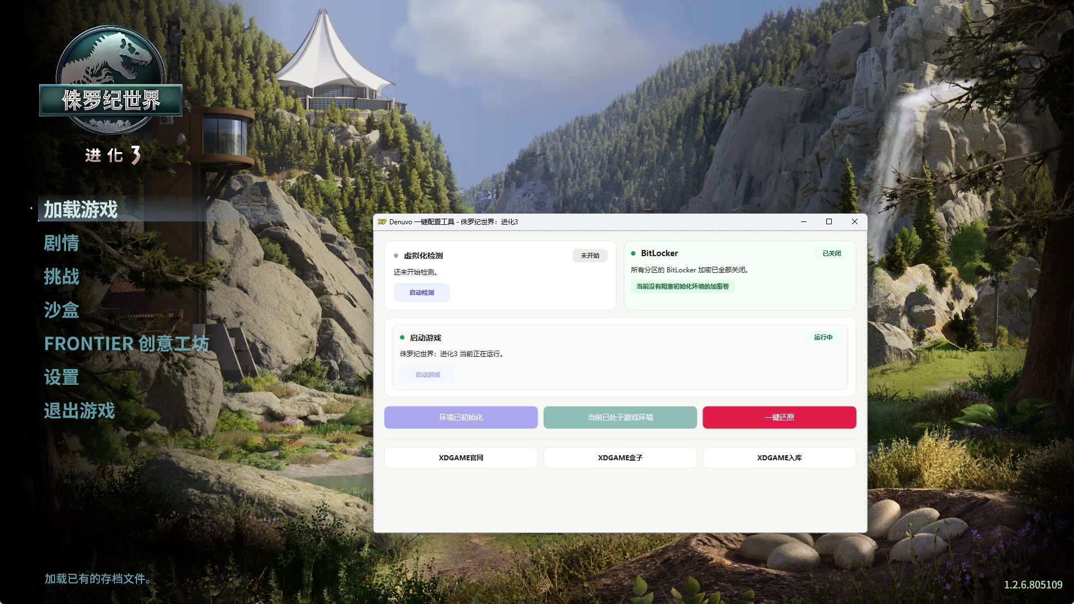Screen dimensions: 1074x604
Task: Minimize the Denuvo config tool window
Action: point(803,221)
